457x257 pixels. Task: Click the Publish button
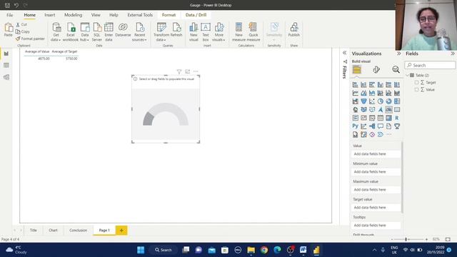point(293,30)
